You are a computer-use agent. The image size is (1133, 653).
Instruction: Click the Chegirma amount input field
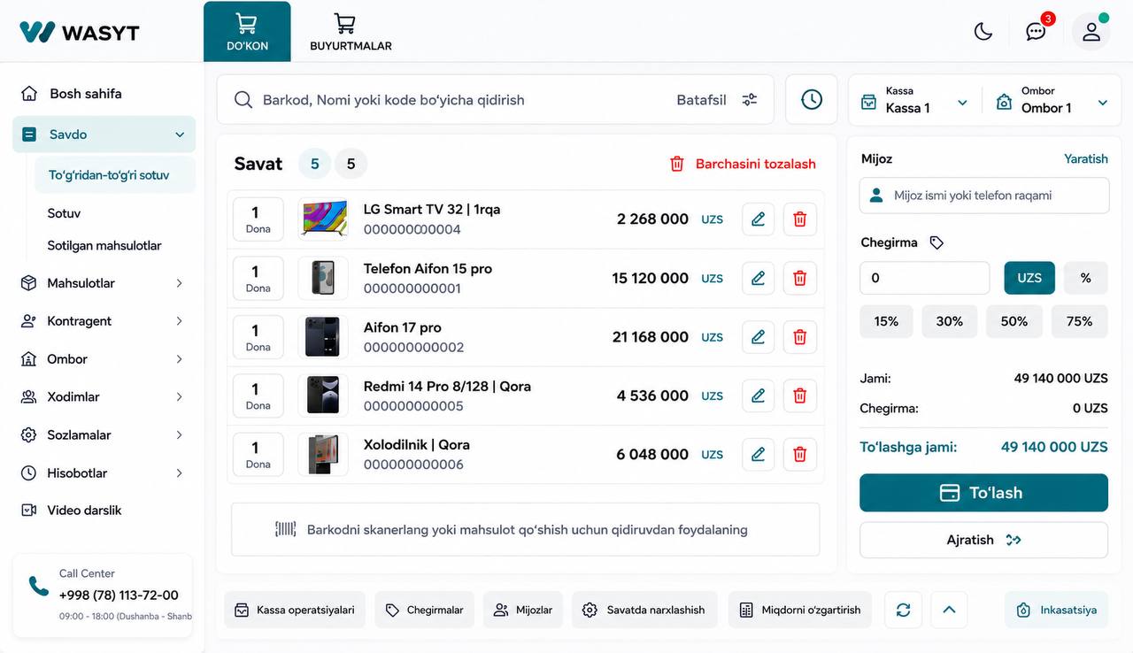point(924,278)
